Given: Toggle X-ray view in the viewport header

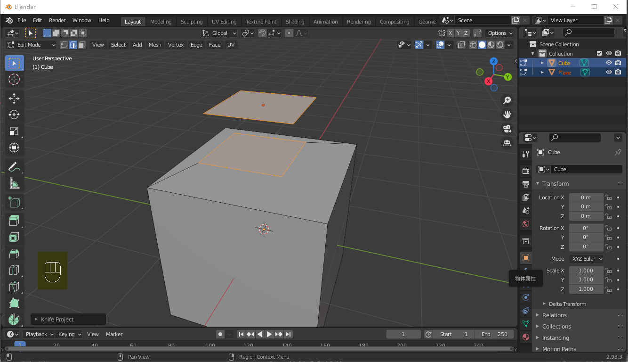Looking at the screenshot, I should coord(461,45).
